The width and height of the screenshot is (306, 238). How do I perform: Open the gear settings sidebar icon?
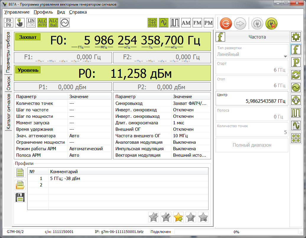point(296,37)
